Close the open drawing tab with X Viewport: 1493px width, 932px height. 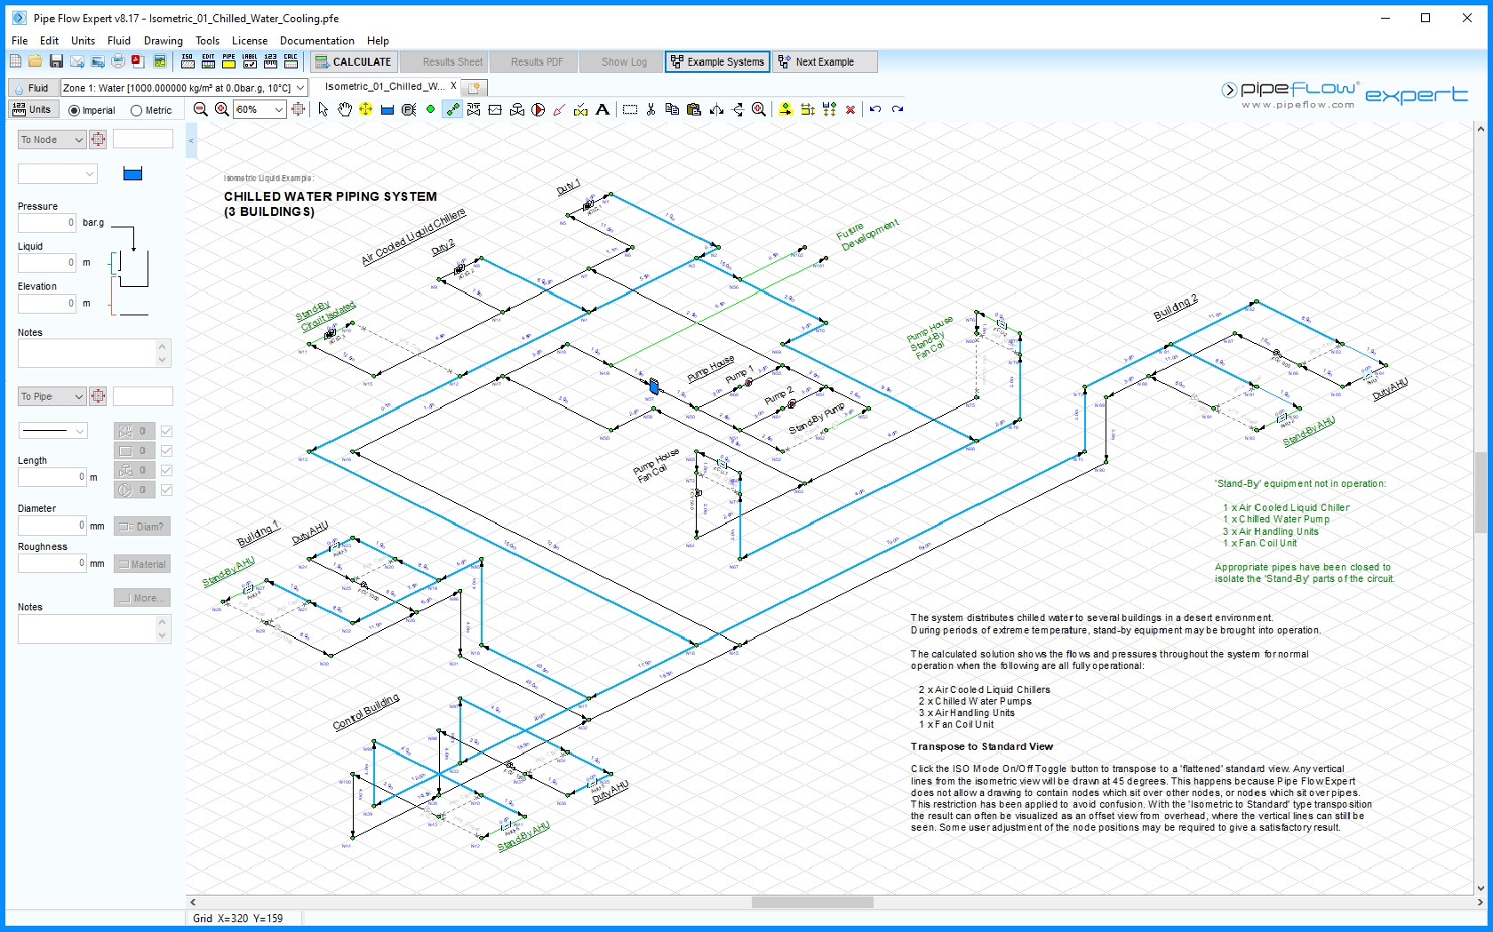tap(453, 86)
